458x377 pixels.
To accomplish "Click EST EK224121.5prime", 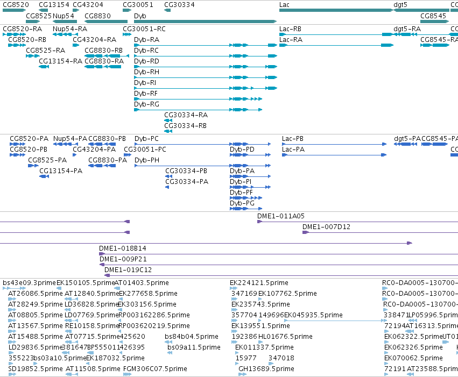I will coord(259,283).
